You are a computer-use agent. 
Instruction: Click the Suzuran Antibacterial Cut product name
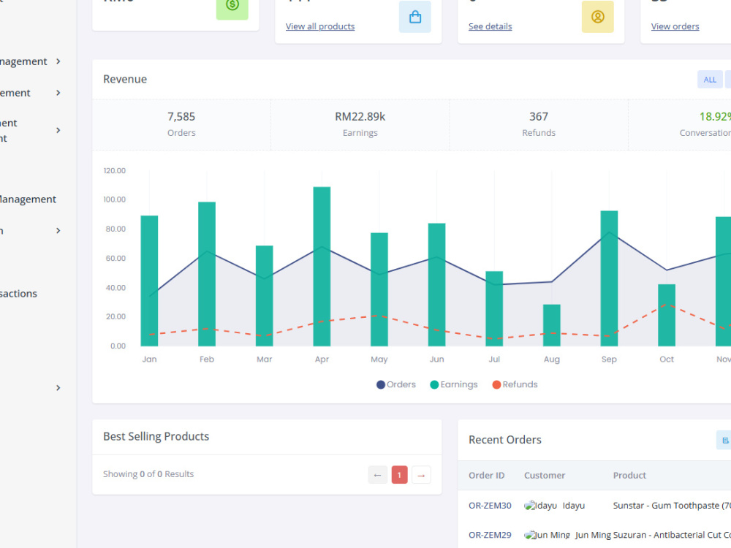[672, 535]
